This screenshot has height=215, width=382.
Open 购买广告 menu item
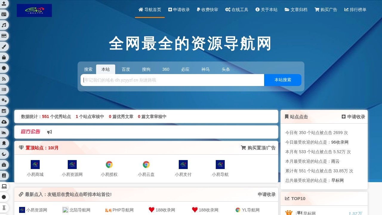click(x=326, y=10)
